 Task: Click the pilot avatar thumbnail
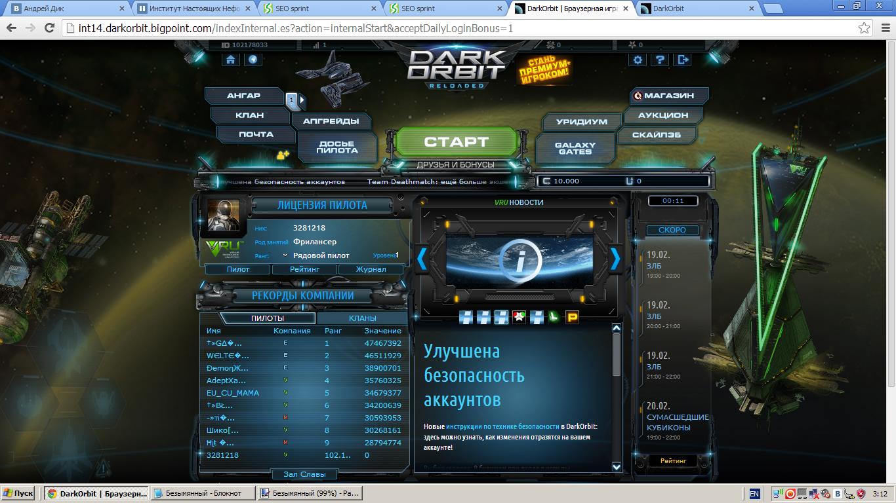click(x=224, y=214)
